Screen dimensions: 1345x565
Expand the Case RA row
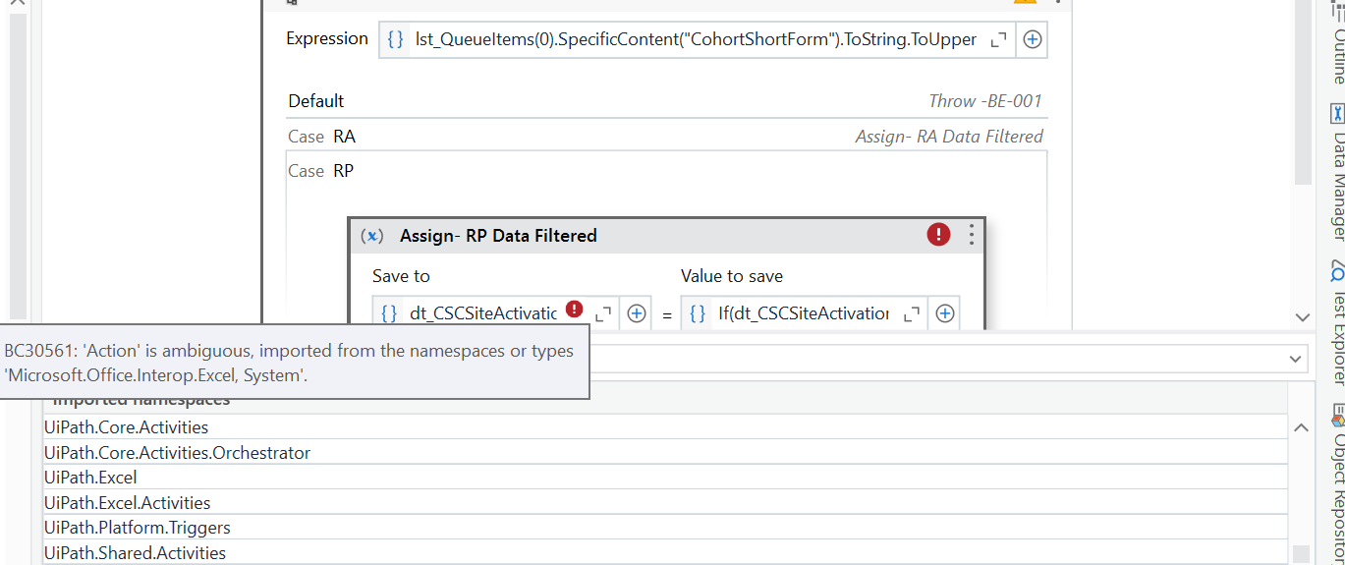(664, 137)
